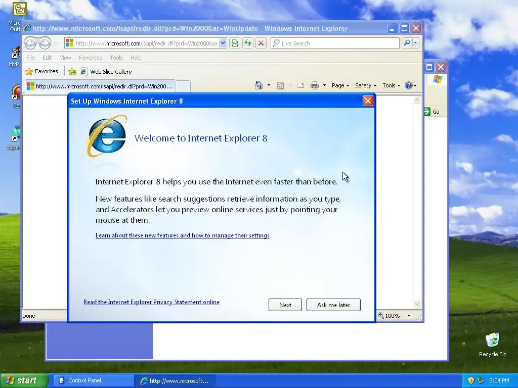Click the Print icon
The height and width of the screenshot is (388, 518).
[315, 85]
